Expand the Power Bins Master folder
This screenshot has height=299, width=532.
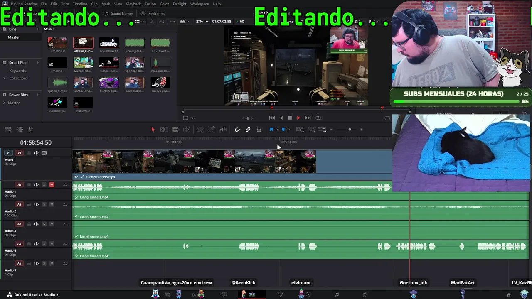[4, 103]
